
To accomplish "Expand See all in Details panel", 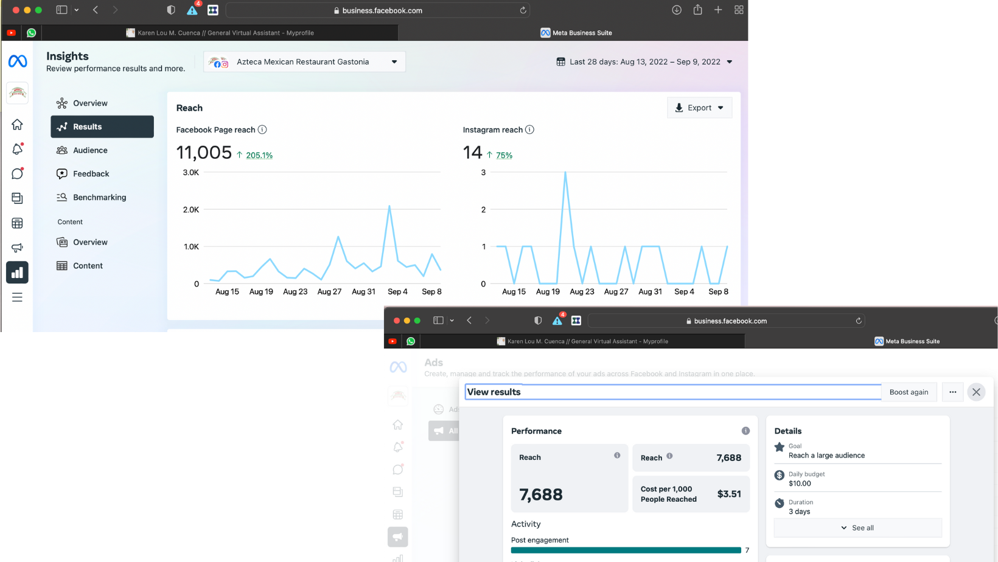I will [857, 528].
